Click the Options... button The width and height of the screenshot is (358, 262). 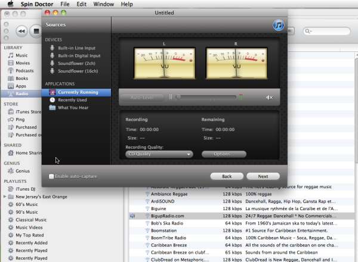(224, 154)
